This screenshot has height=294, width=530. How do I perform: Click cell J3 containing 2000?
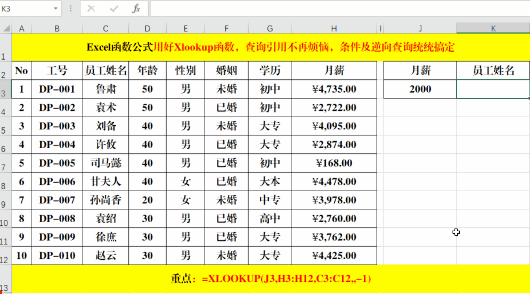(420, 89)
